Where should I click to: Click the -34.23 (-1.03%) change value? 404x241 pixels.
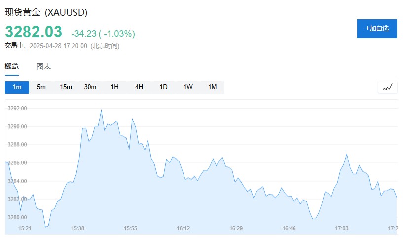coord(103,34)
